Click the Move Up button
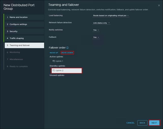163x129 pixels. click(54, 53)
